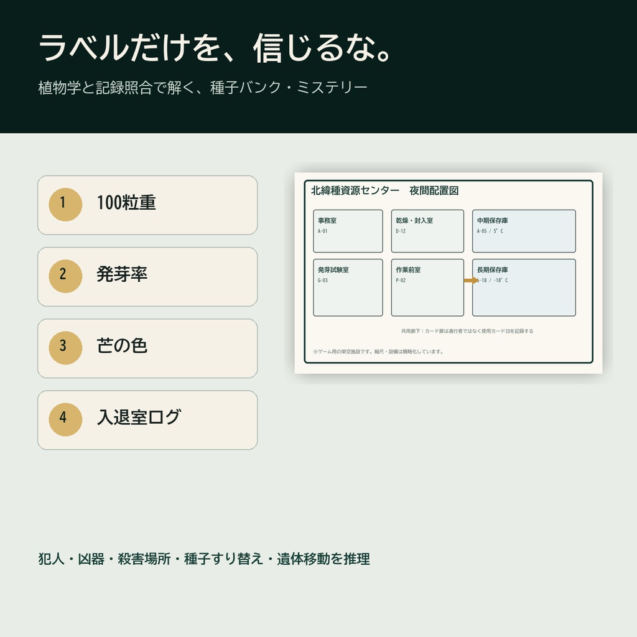Screen dimensions: 637x637
Task: Click the 中期保存庫 room name on the map
Action: 493,221
